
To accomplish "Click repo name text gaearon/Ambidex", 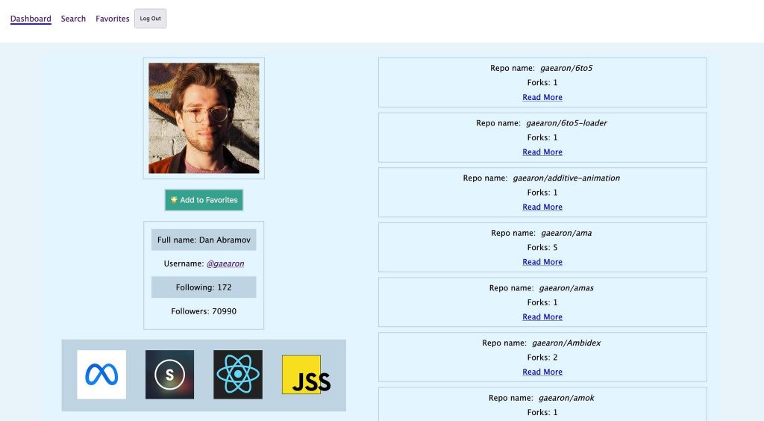I will 566,343.
